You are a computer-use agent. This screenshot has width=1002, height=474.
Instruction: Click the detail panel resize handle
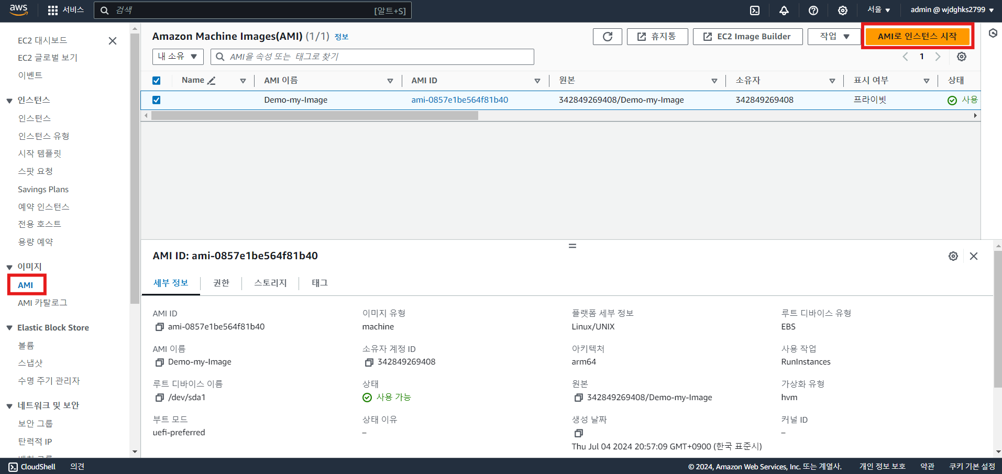coord(572,246)
